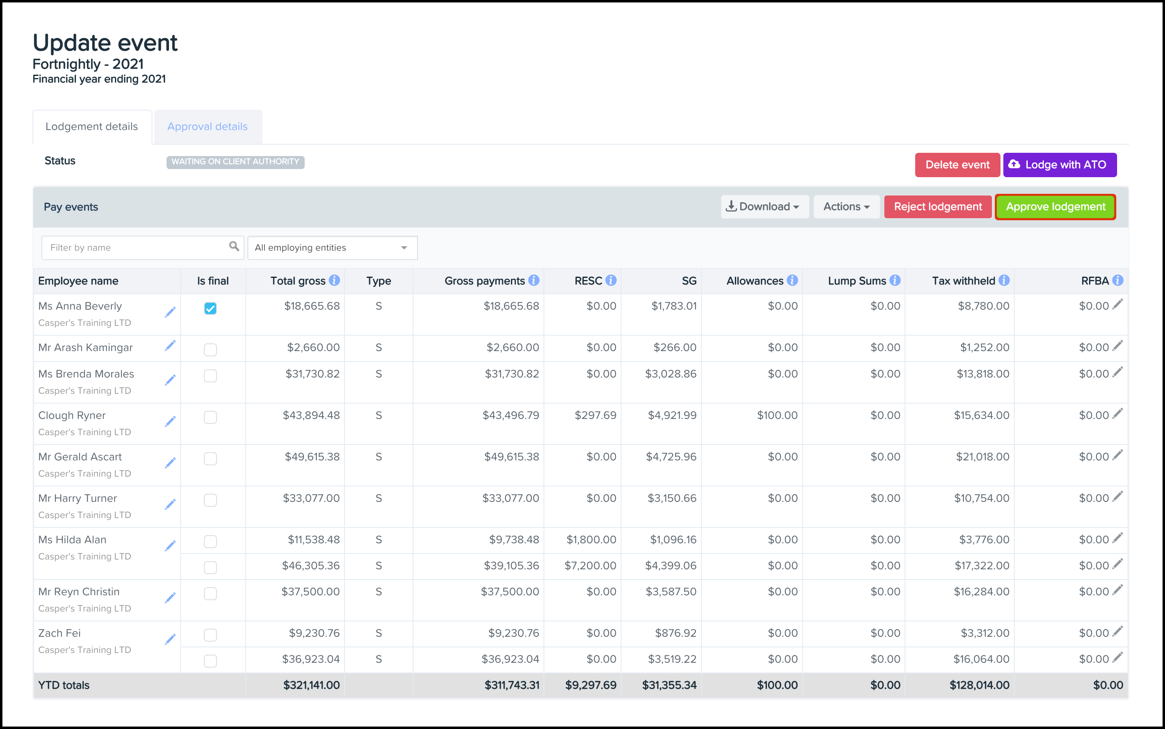
Task: Click the Lodge with ATO button
Action: (x=1059, y=165)
